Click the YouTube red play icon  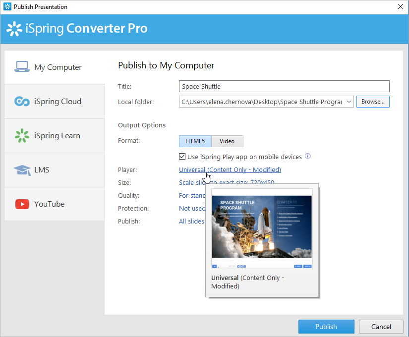click(x=22, y=204)
